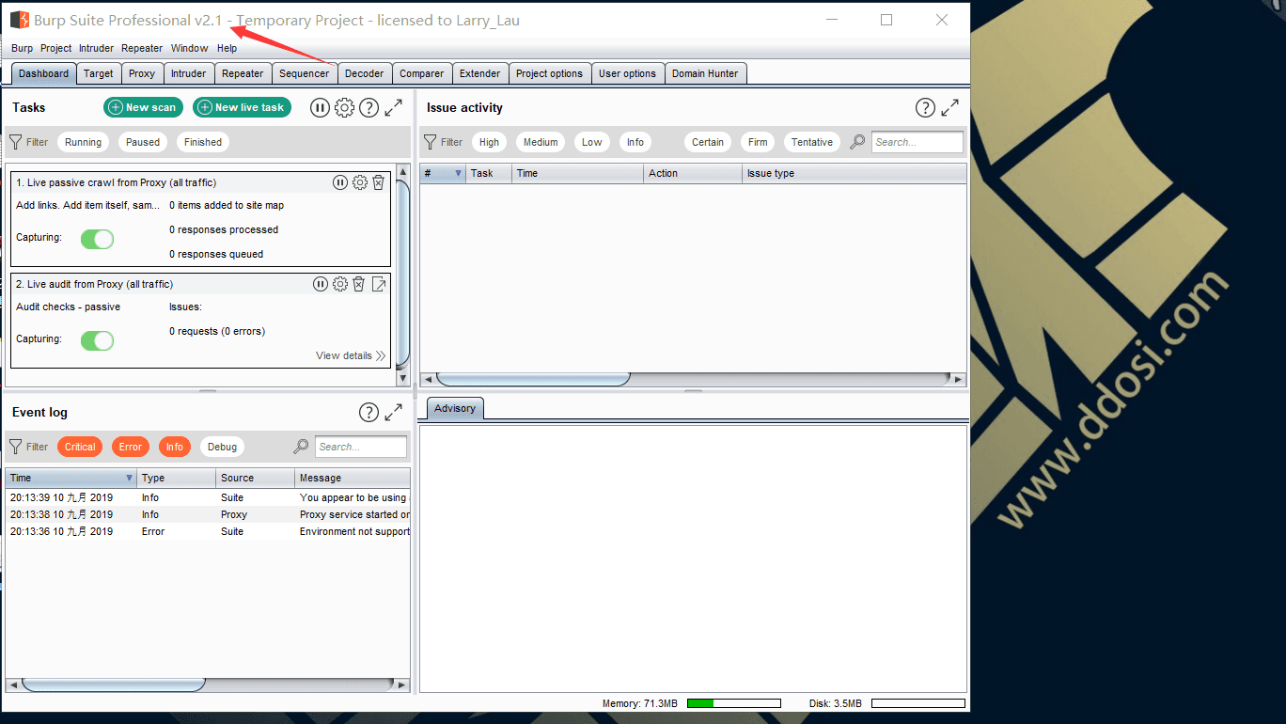1286x724 pixels.
Task: Switch to the Sequencer tab
Action: [x=305, y=73]
